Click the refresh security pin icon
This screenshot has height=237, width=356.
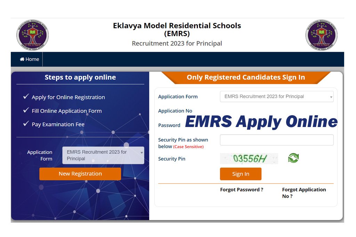293,159
